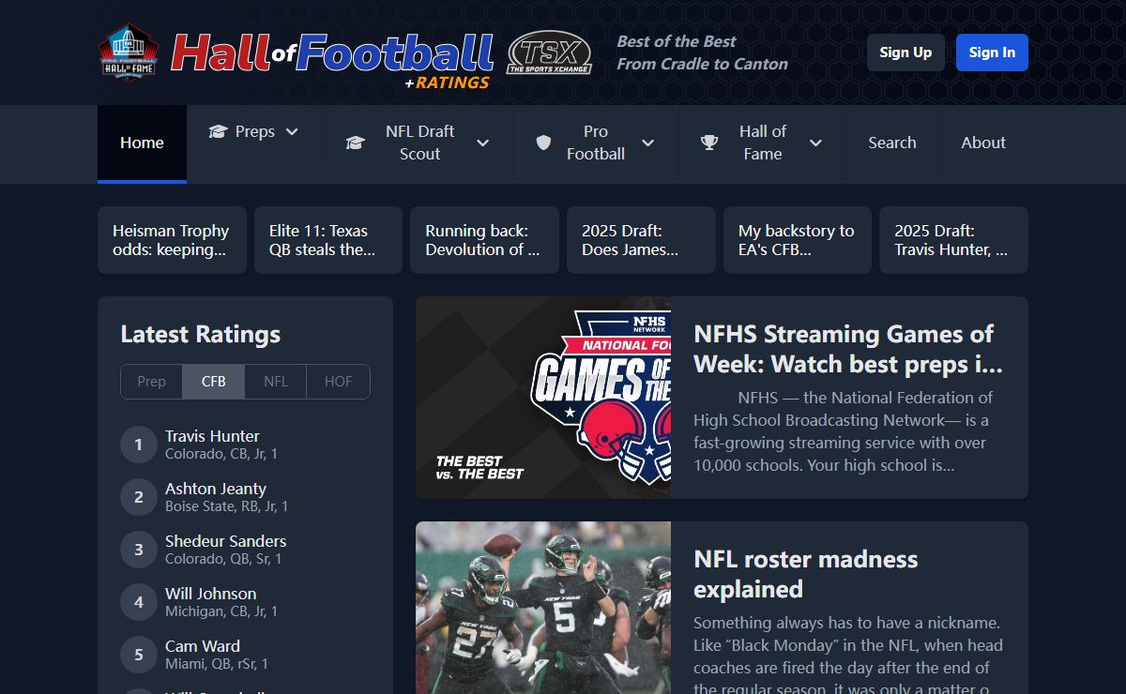Open the Preps navigation label
This screenshot has height=694, width=1126.
point(255,131)
